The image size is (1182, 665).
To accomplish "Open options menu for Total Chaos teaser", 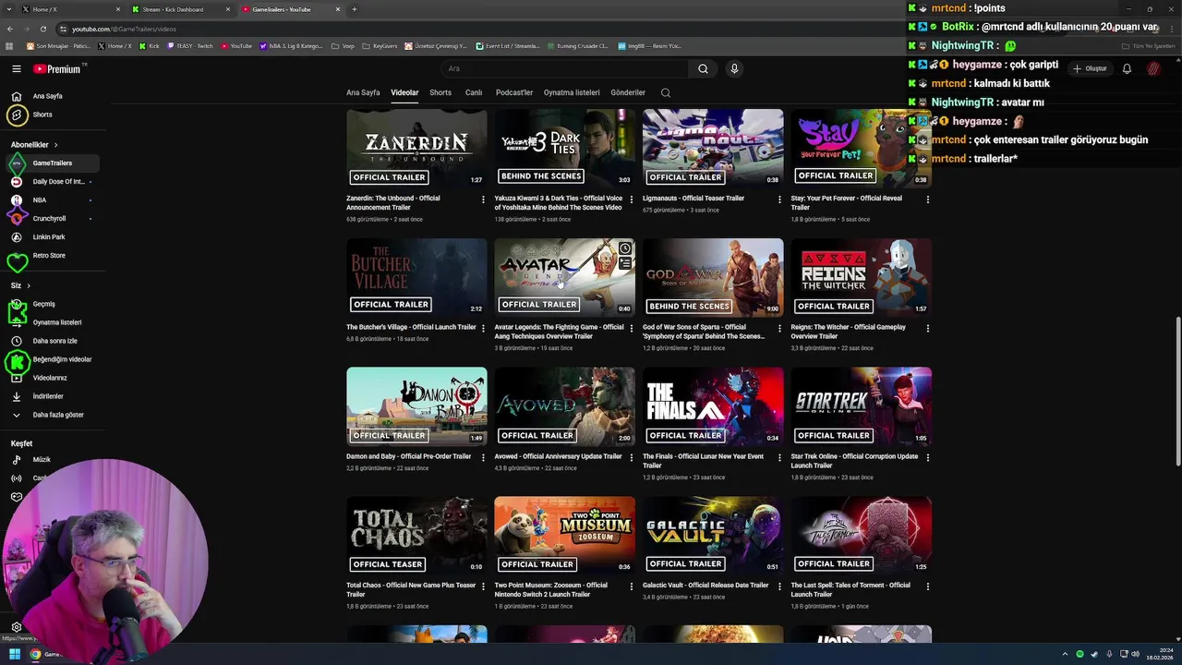I will pyautogui.click(x=483, y=586).
